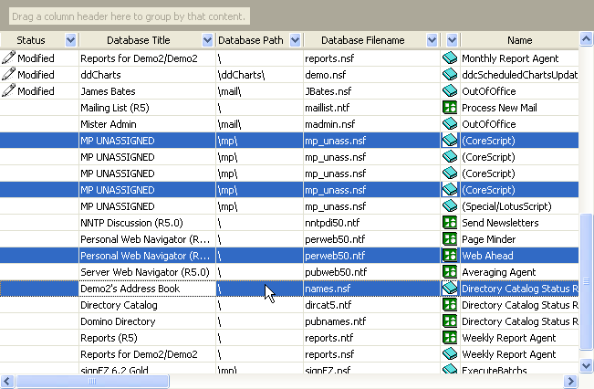The width and height of the screenshot is (594, 389).
Task: Open the Database Filename filter dropdown
Action: coord(432,40)
